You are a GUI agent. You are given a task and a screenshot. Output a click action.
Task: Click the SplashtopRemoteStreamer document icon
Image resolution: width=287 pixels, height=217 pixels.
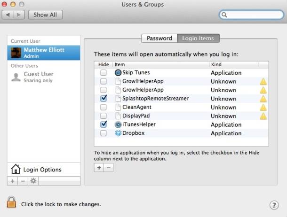tap(118, 99)
